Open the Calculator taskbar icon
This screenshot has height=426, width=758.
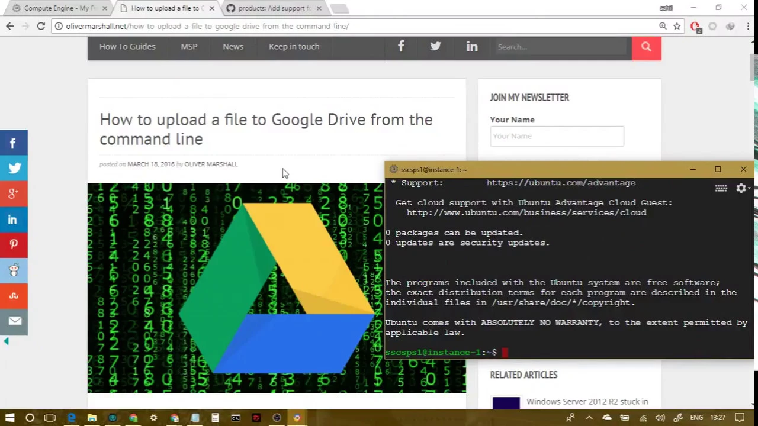click(x=215, y=418)
